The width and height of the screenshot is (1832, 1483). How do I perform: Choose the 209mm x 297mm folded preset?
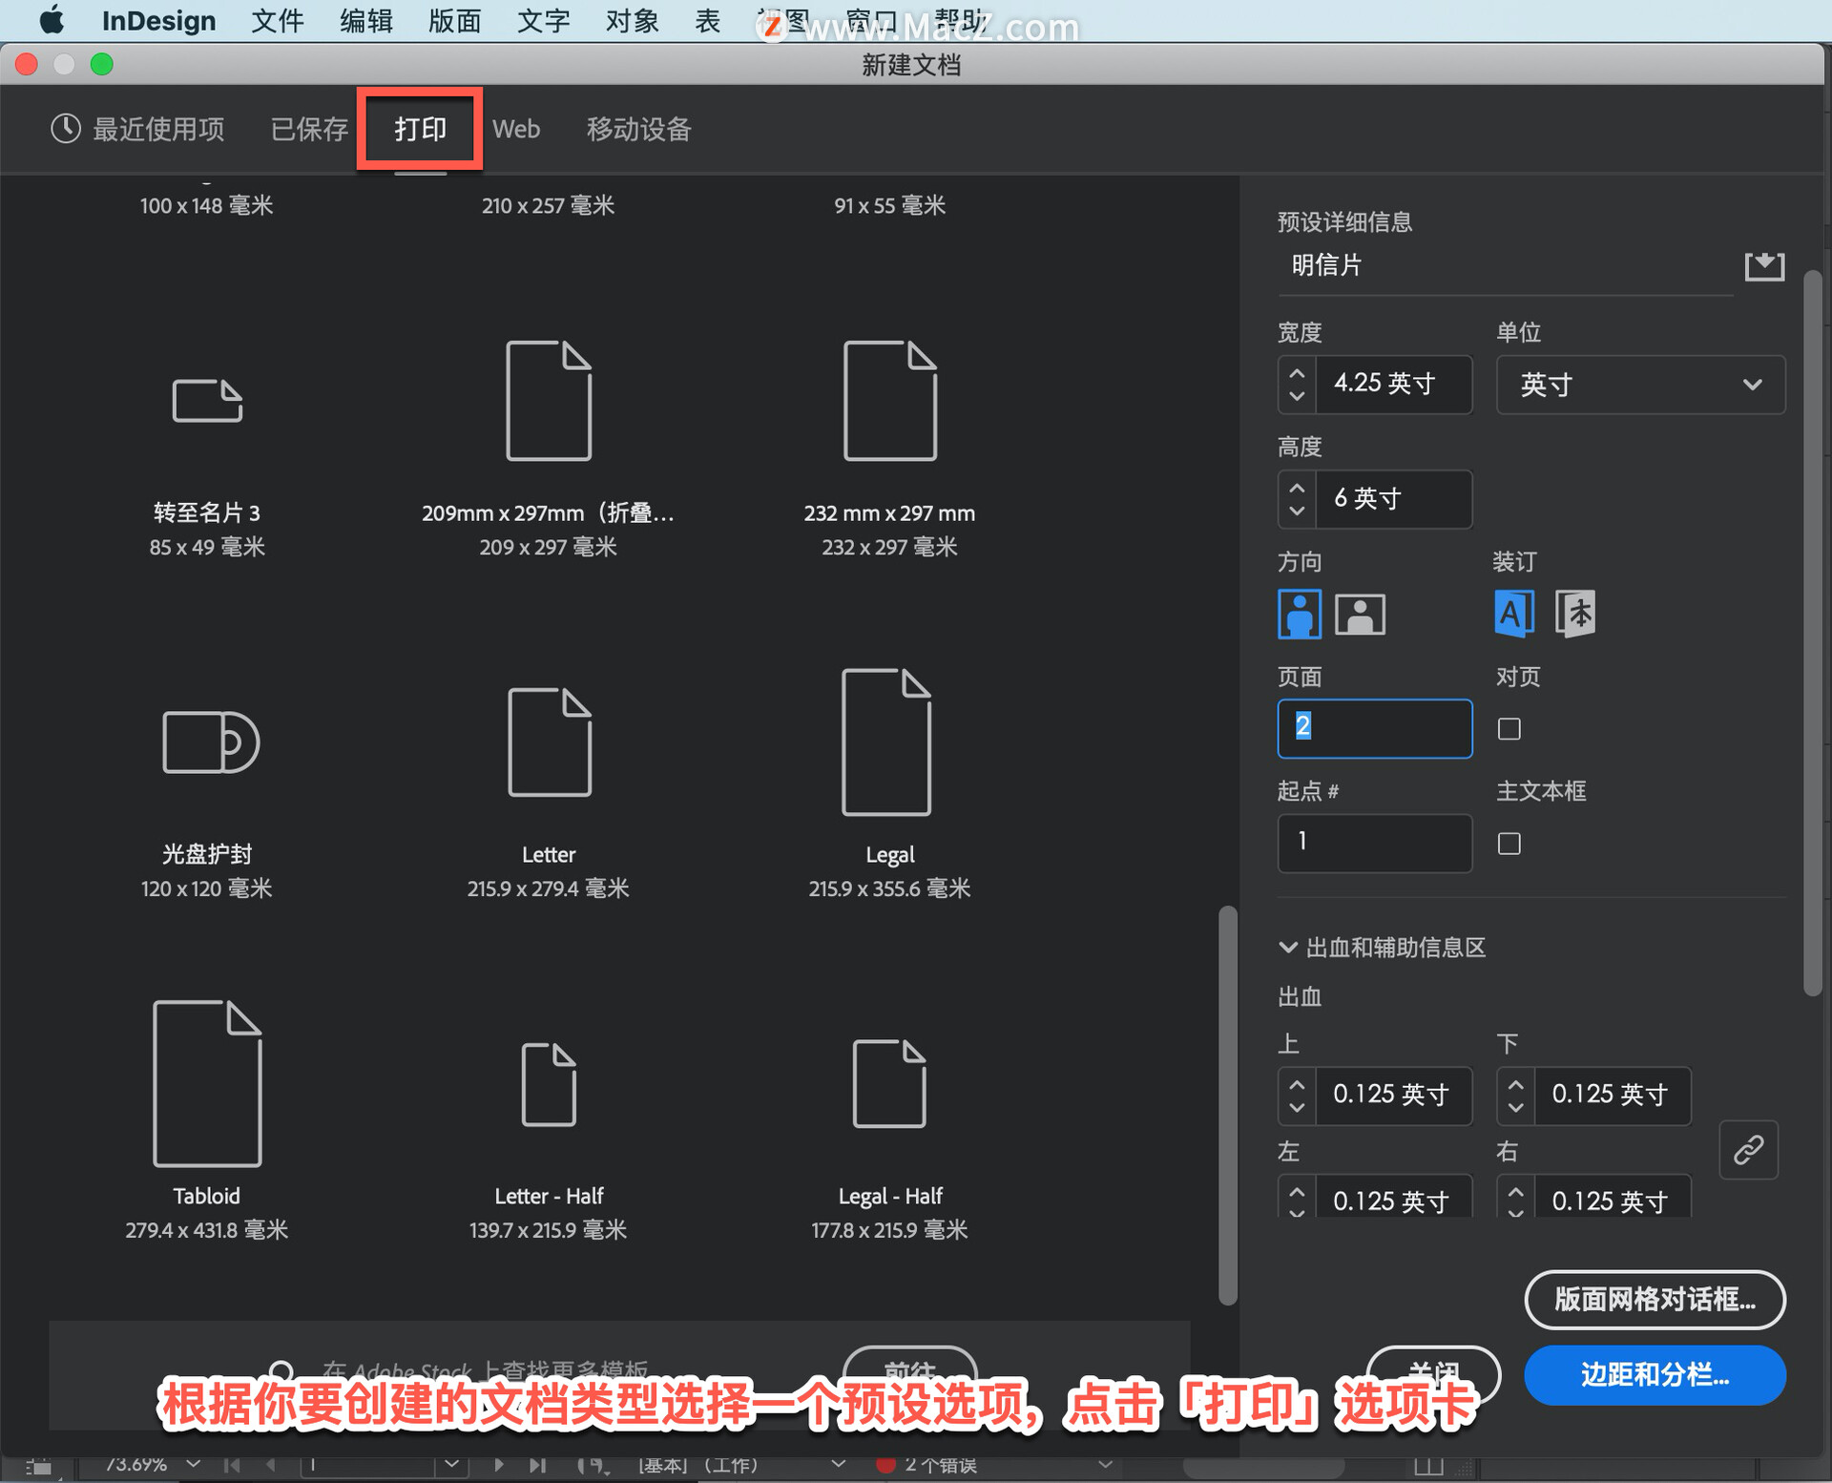tap(549, 400)
